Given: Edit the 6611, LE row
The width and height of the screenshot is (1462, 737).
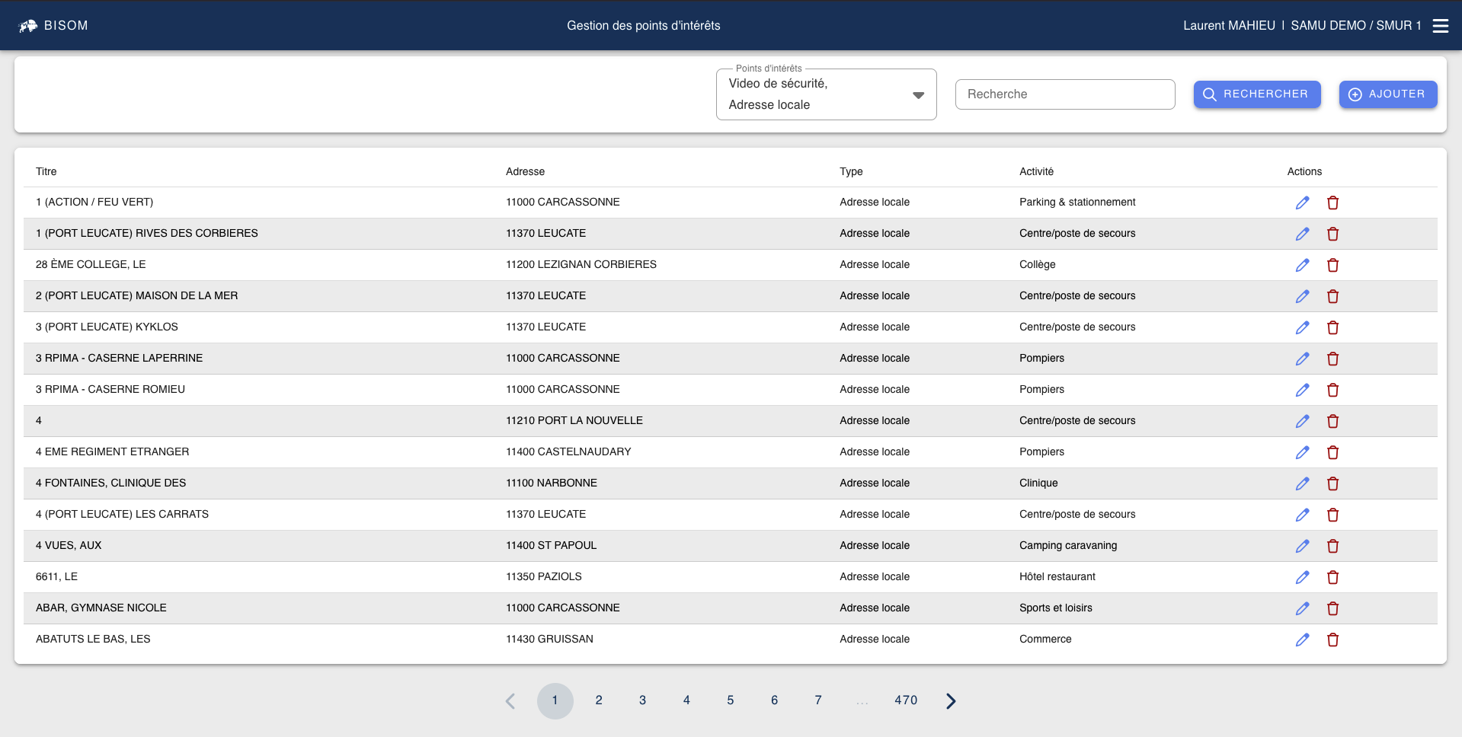Looking at the screenshot, I should tap(1303, 577).
